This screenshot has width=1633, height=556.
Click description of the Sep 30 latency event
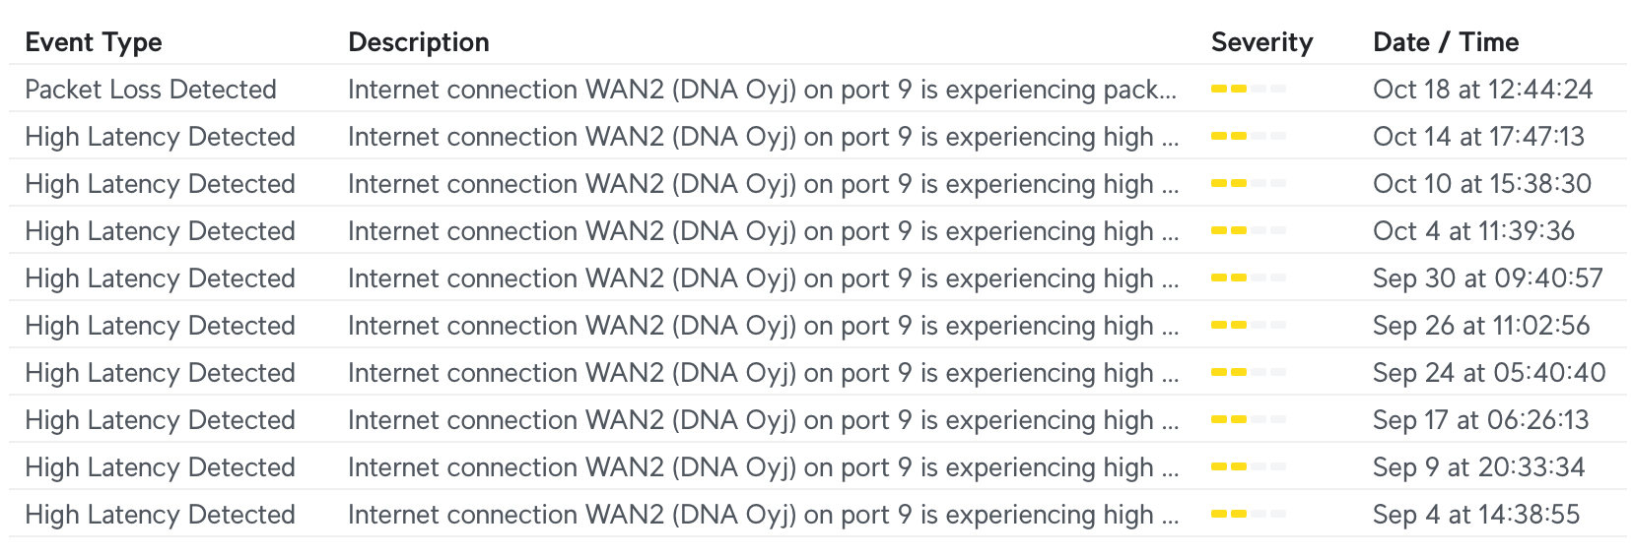(762, 278)
